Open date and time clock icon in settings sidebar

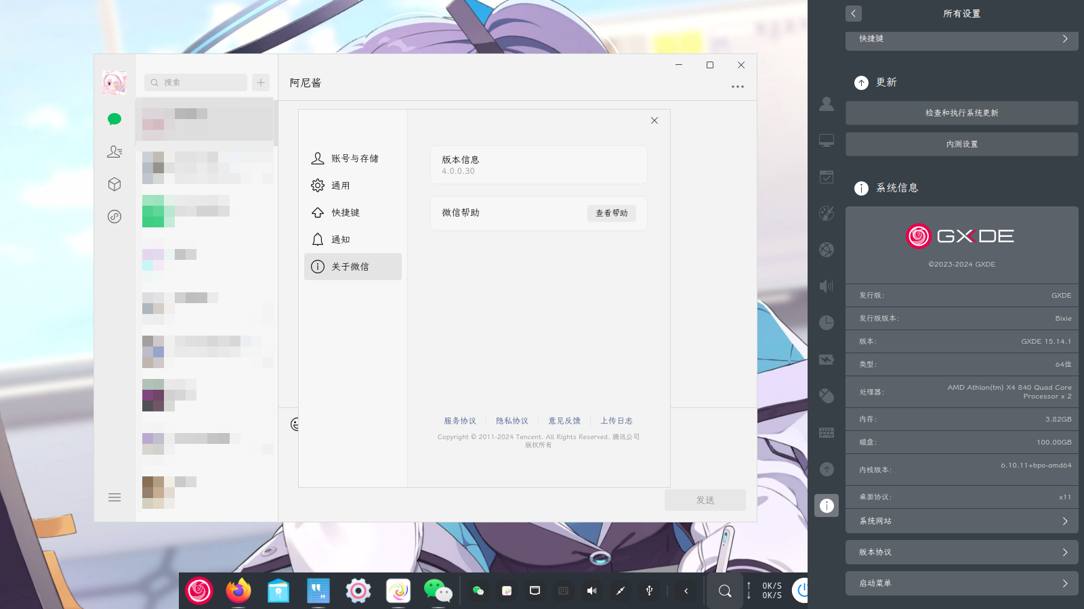point(827,323)
